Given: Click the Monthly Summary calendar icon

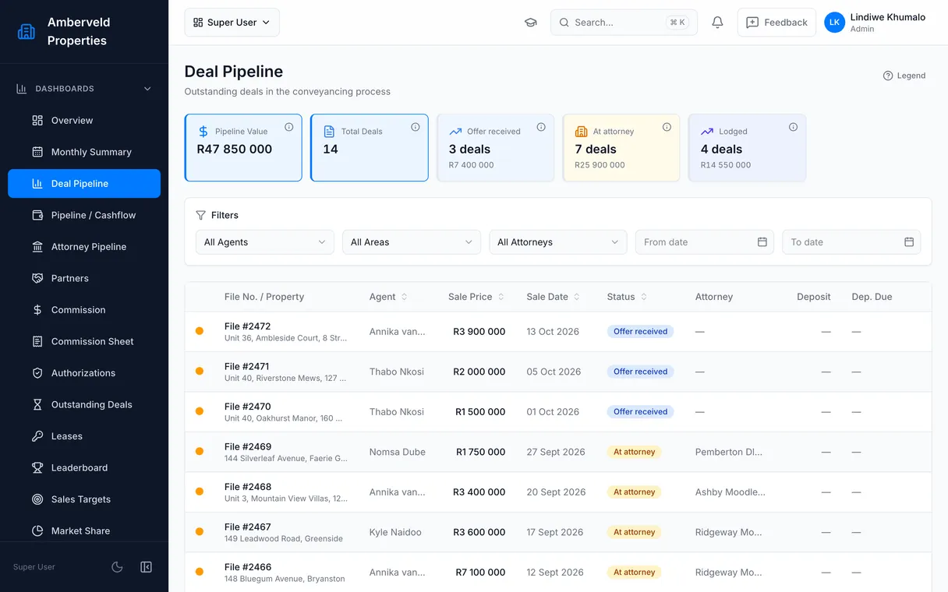Looking at the screenshot, I should pyautogui.click(x=37, y=152).
